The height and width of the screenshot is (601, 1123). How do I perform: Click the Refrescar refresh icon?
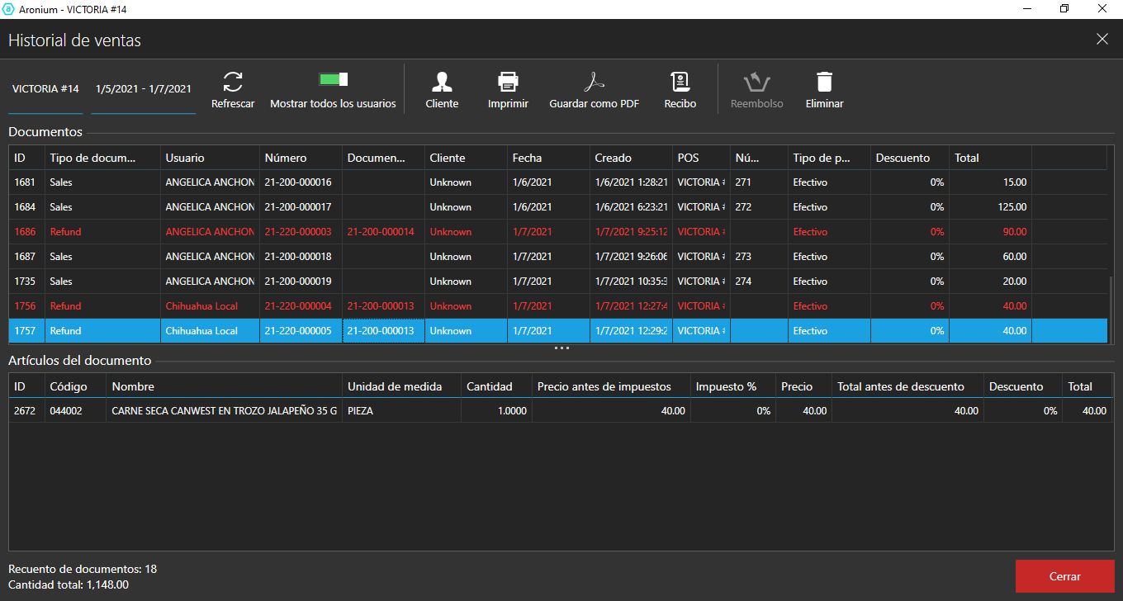233,82
